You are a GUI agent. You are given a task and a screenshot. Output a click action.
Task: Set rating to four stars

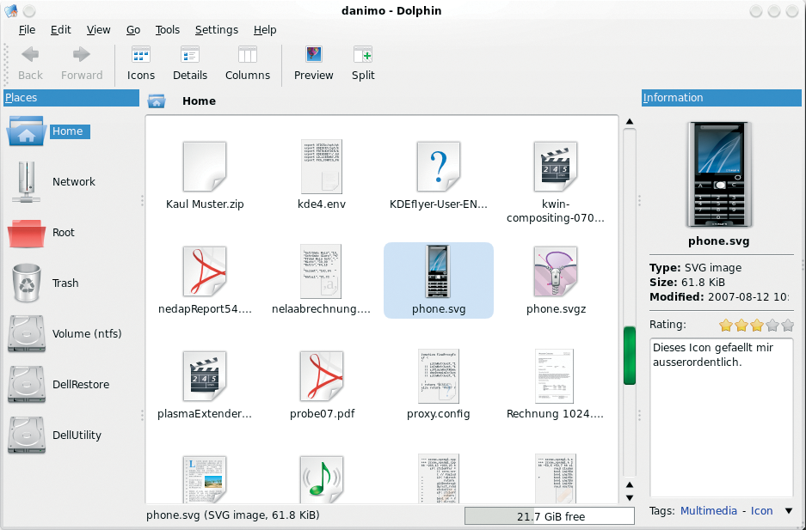click(x=772, y=325)
